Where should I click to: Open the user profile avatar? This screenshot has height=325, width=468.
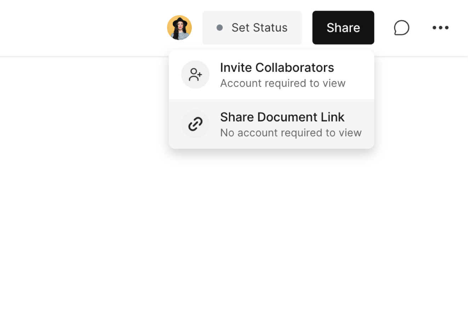point(179,28)
